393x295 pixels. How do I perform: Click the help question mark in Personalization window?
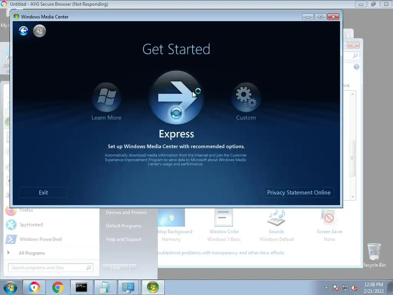click(x=357, y=67)
